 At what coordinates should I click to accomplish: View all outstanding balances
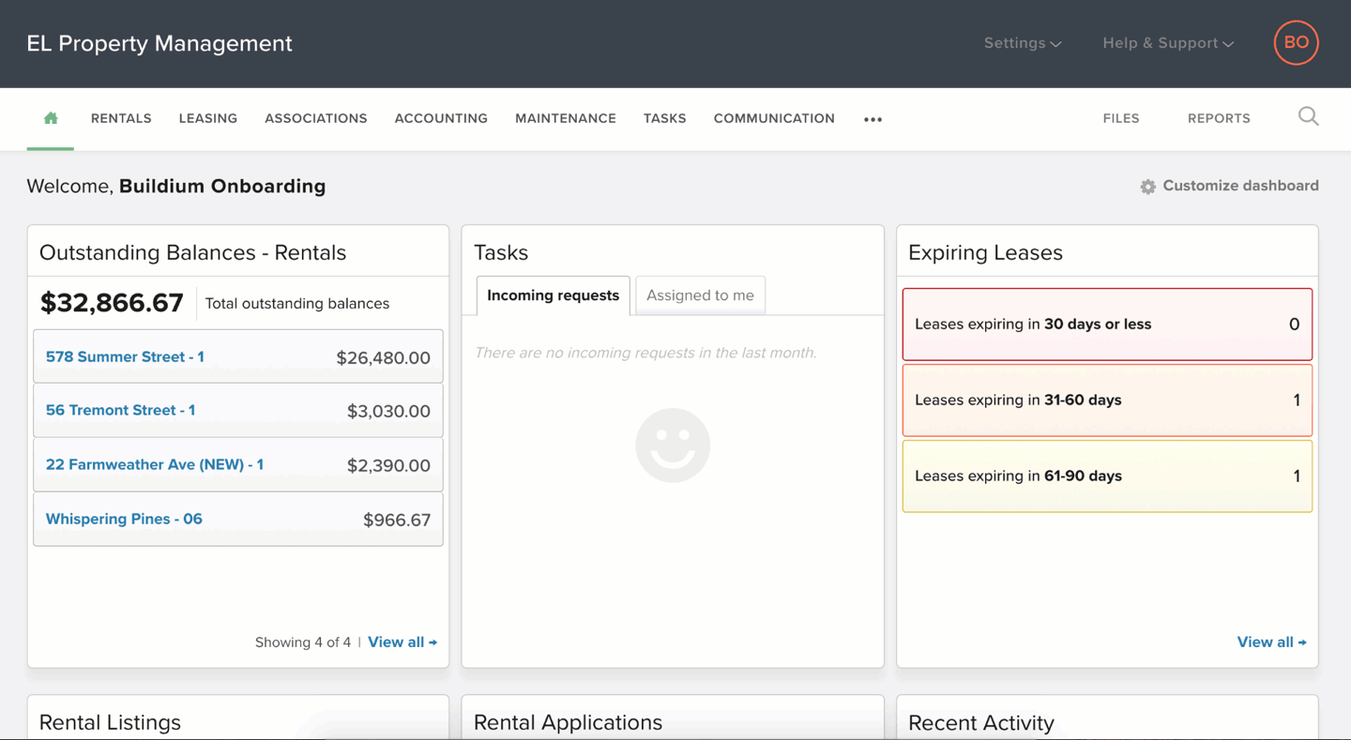click(x=402, y=642)
